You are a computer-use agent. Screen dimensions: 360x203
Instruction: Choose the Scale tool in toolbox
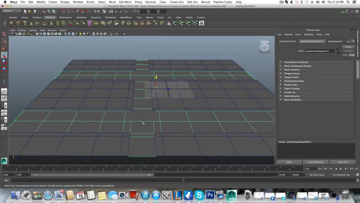coord(4,69)
